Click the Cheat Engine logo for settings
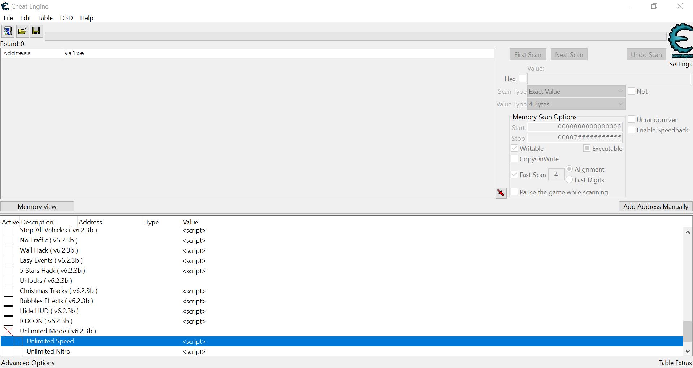This screenshot has width=693, height=368. [680, 41]
